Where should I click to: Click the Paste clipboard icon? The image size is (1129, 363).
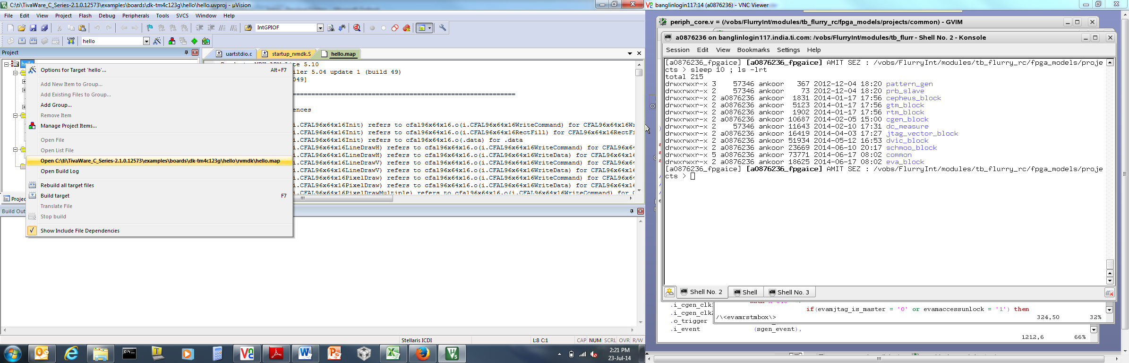82,28
